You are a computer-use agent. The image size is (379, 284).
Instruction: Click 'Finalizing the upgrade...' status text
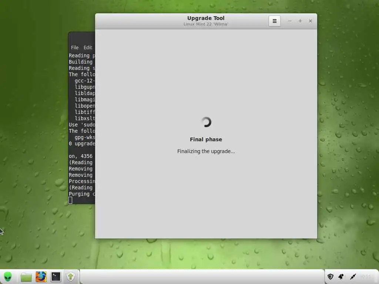pyautogui.click(x=206, y=151)
